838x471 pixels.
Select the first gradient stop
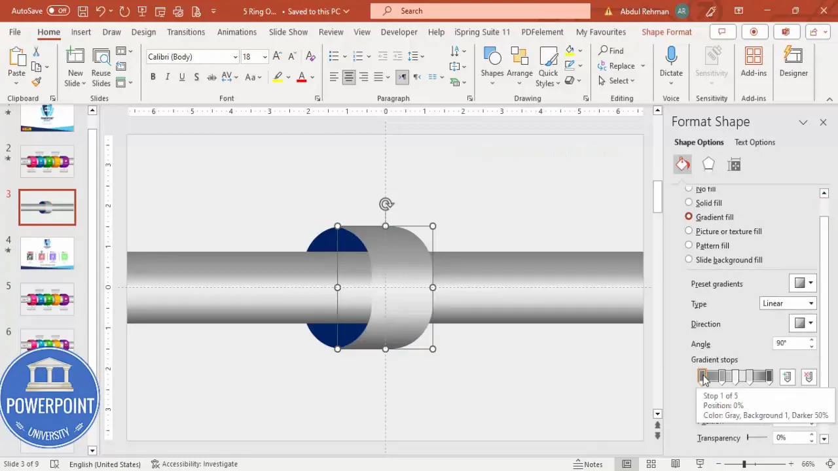(702, 377)
